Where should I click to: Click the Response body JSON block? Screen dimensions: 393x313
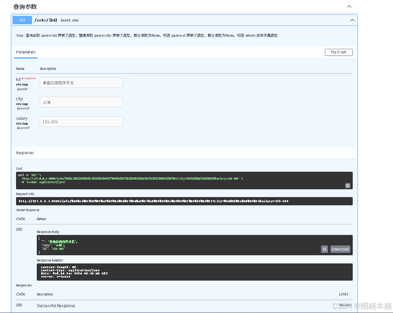point(194,245)
